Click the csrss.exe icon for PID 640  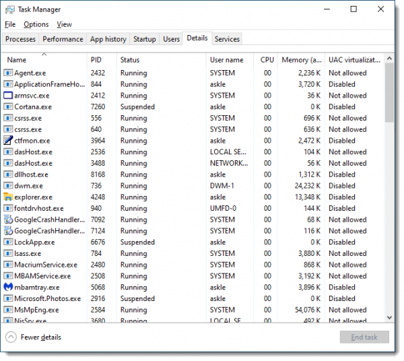(8, 129)
